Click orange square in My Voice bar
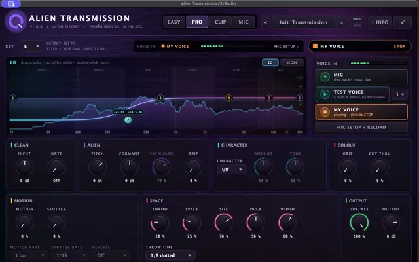Screen dimensions: 419x262 coord(315,46)
